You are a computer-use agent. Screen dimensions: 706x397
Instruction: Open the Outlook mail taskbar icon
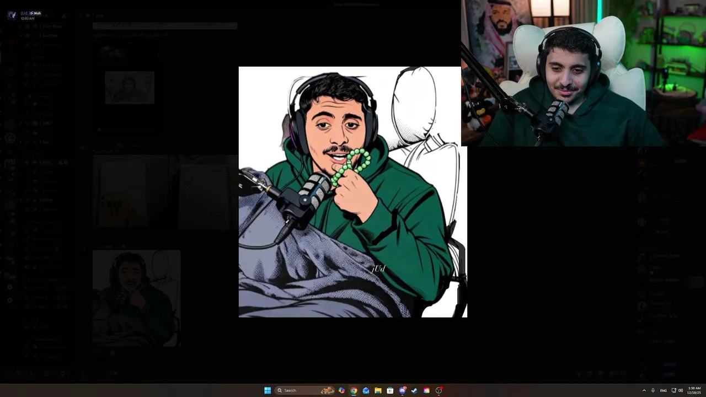tap(366, 390)
